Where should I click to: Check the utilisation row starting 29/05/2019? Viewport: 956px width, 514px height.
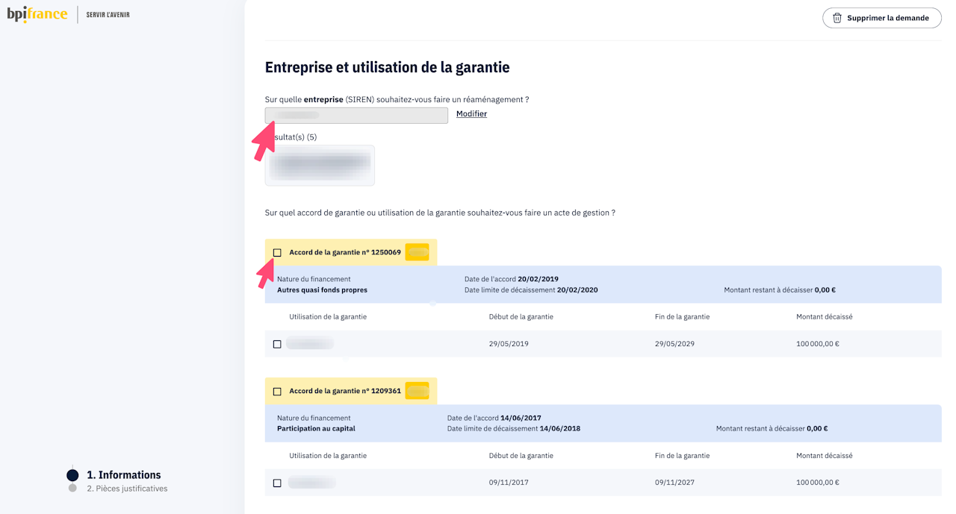tap(277, 345)
